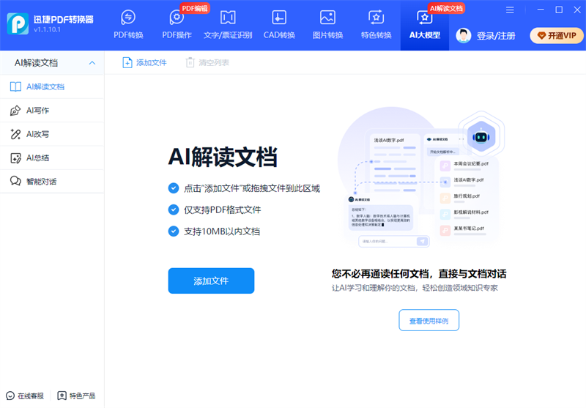Click the 仅支持PDF格式文件 text
The width and height of the screenshot is (586, 408).
[223, 210]
